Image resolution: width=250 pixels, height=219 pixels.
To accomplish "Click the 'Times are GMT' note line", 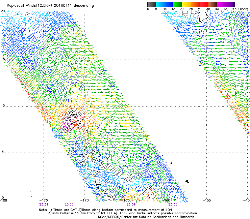I will tap(105, 210).
